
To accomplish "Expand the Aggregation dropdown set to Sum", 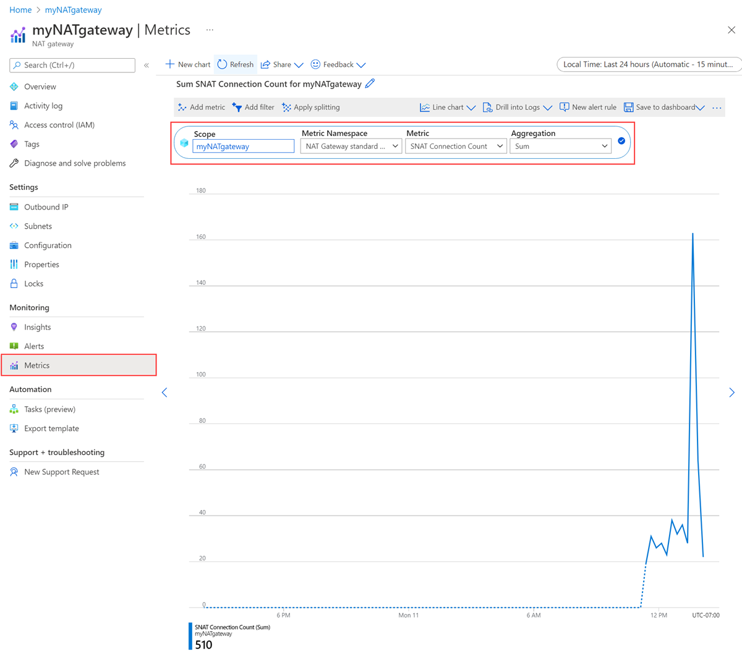I will click(560, 147).
